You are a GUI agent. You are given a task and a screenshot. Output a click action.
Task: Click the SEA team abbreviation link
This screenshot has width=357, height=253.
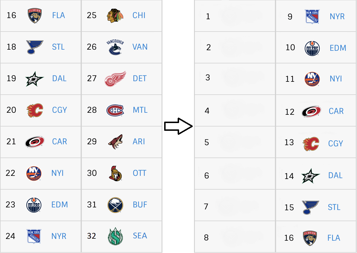[x=140, y=236]
